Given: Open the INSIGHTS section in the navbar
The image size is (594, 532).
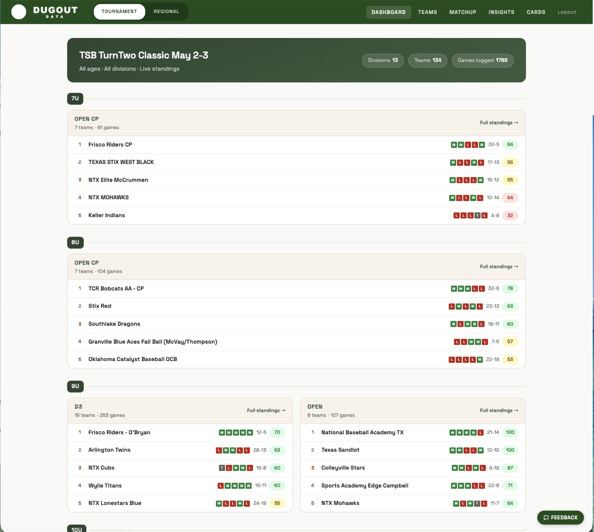Looking at the screenshot, I should pos(501,12).
